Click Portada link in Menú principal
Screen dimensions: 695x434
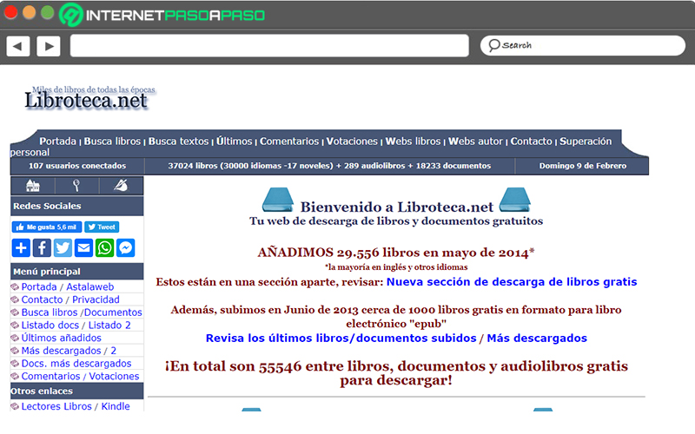39,287
